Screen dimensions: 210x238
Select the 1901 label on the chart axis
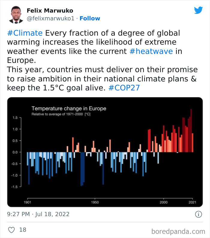pos(27,202)
